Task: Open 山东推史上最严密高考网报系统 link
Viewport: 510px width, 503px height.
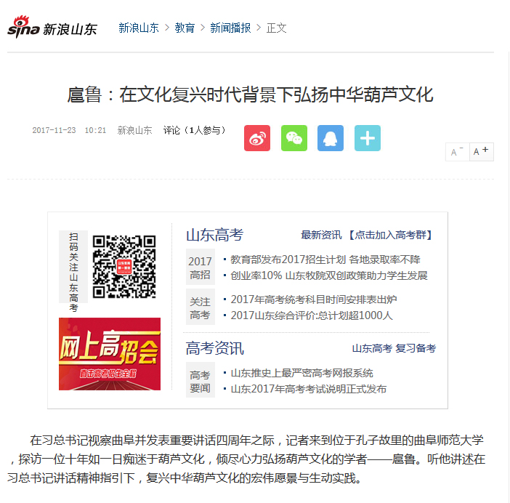Action: coord(301,373)
